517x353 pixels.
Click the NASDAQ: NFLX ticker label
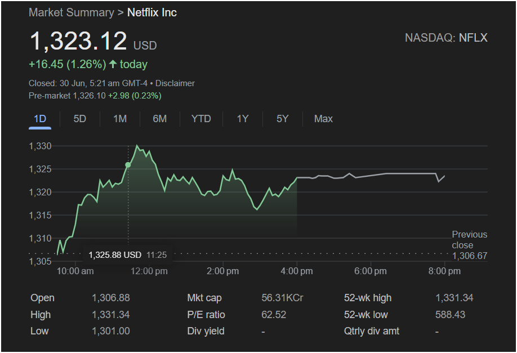coord(446,38)
